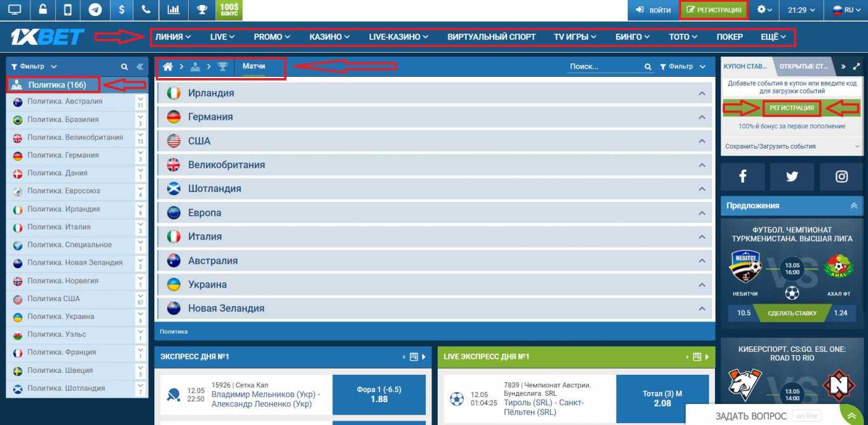Collapse the Ирландия country section
868x425 pixels.
tap(702, 92)
